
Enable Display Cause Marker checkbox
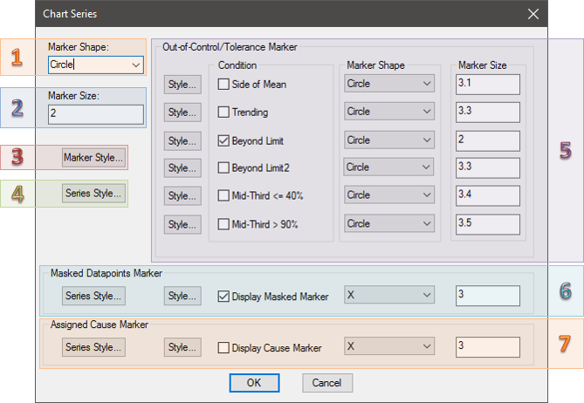click(x=223, y=348)
